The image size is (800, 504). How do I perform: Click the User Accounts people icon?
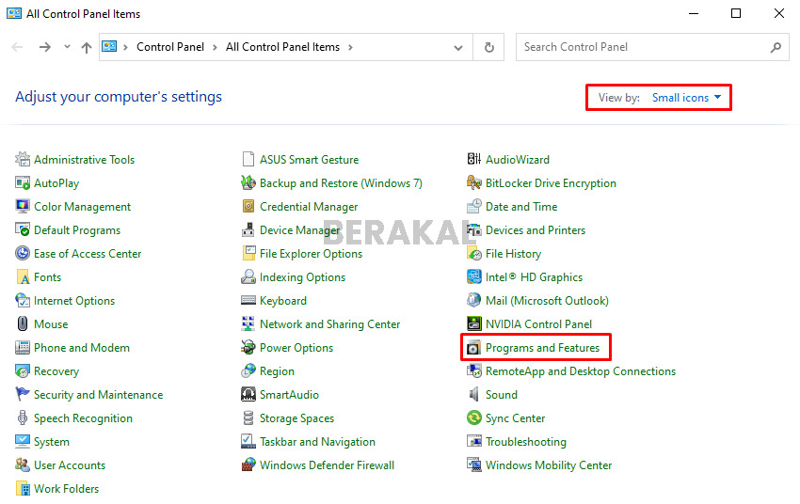[x=23, y=465]
